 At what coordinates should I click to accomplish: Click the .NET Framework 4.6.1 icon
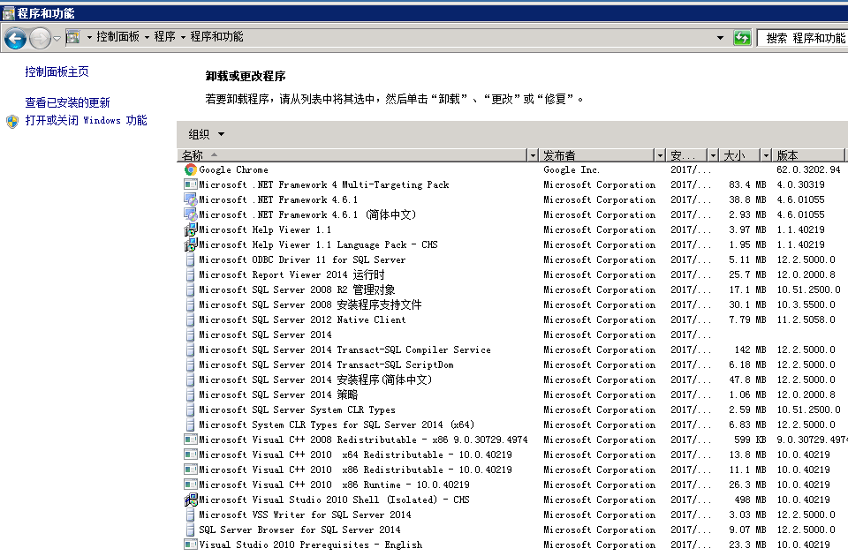[x=191, y=200]
